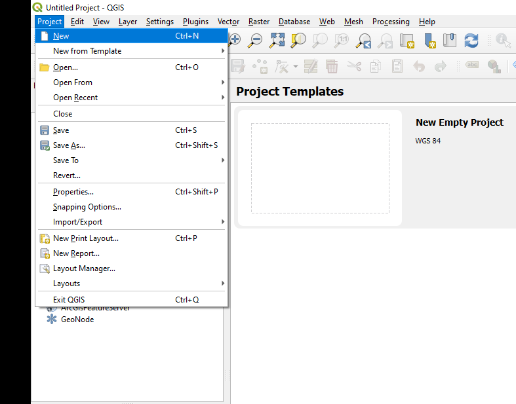Open project Properties... menu entry
516x404 pixels.
(132, 192)
